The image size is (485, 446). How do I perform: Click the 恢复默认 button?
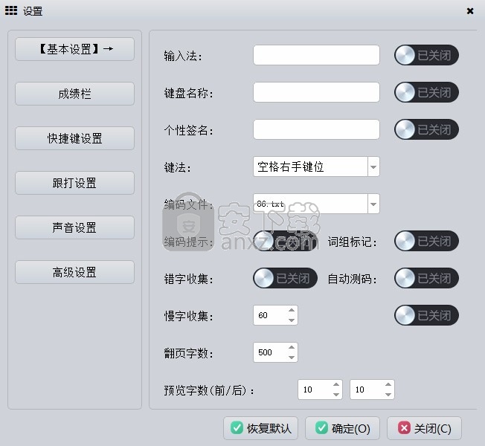pos(261,428)
